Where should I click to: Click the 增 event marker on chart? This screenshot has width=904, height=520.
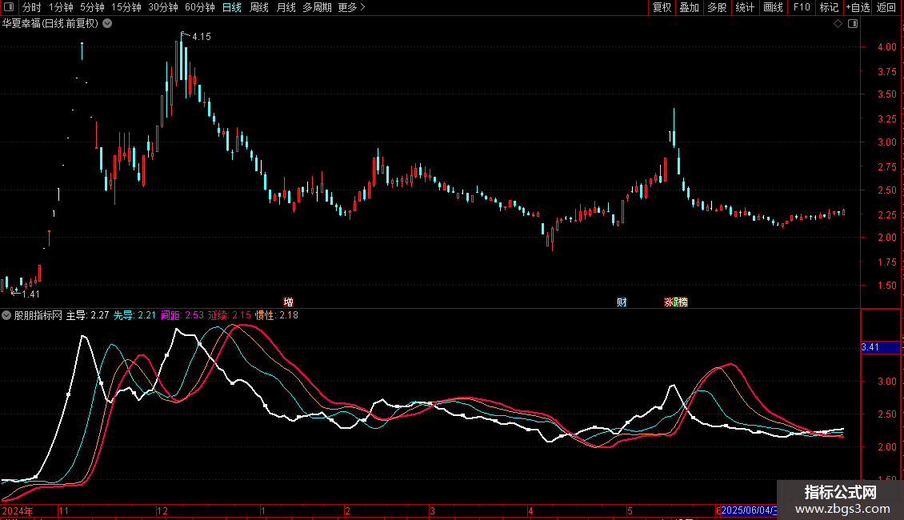click(x=288, y=302)
